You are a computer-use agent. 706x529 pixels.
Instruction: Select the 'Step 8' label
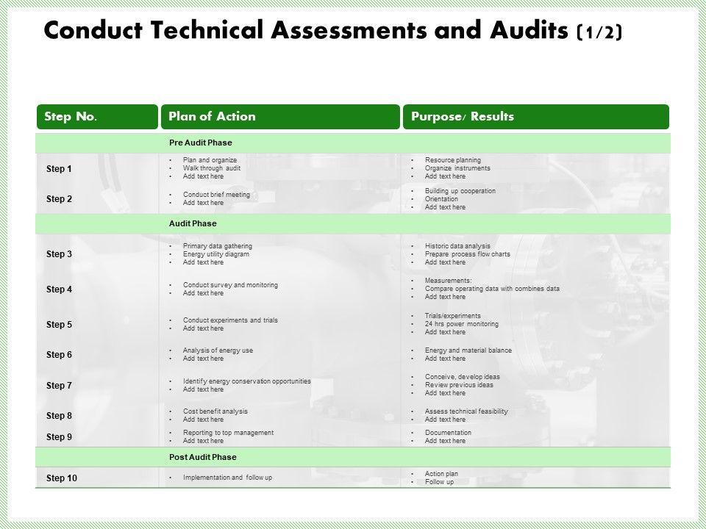click(x=59, y=416)
